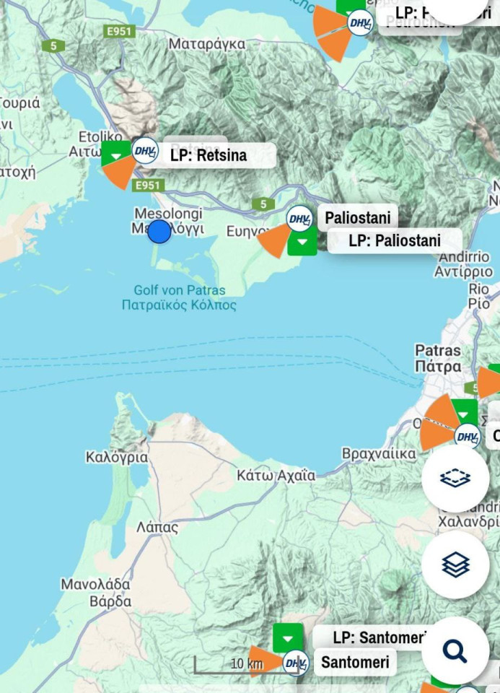The width and height of the screenshot is (500, 693).
Task: Open the search magnifier button
Action: click(x=455, y=651)
